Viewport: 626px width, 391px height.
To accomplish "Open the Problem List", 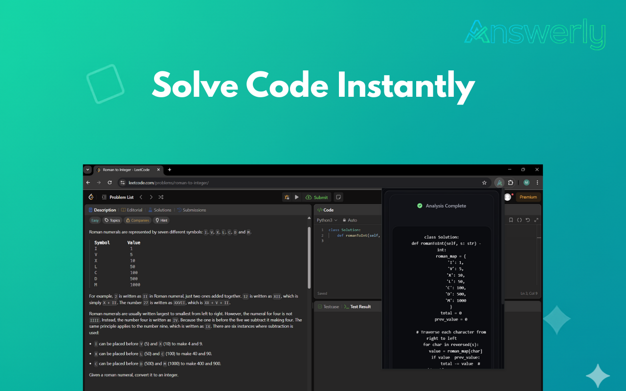I will tap(118, 197).
